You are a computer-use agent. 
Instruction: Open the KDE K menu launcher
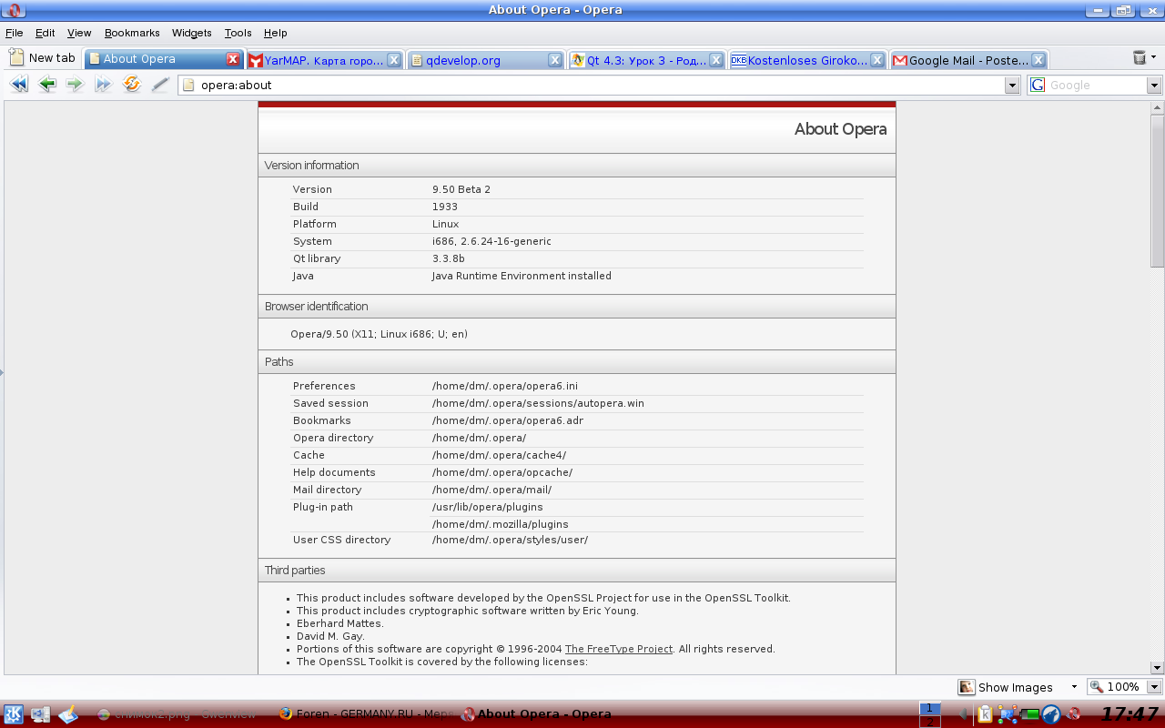coord(14,714)
